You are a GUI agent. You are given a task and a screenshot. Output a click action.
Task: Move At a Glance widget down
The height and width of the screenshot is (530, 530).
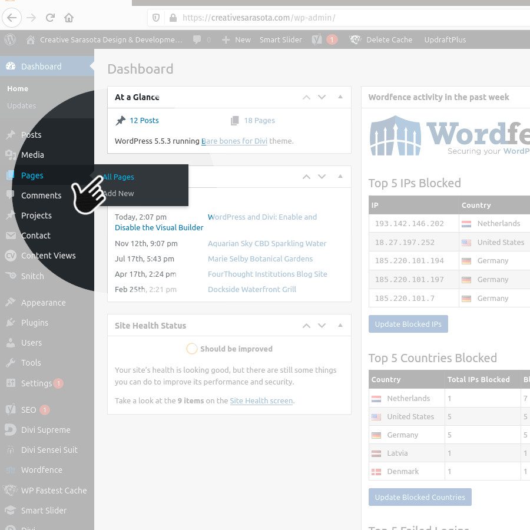(x=322, y=97)
